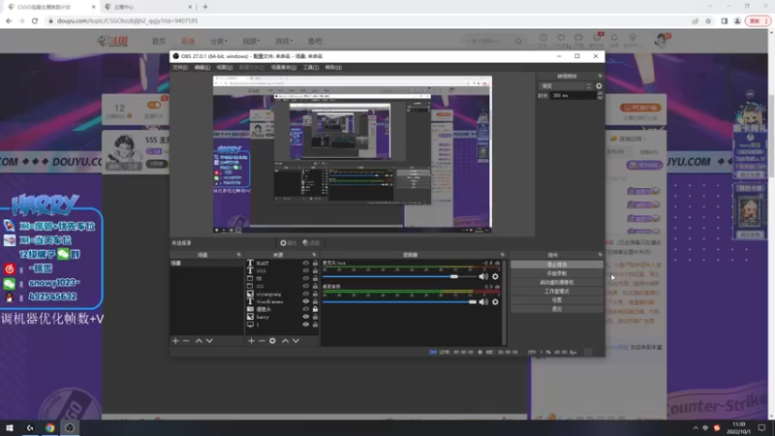
Task: Move scene down in Scenes list
Action: pyautogui.click(x=209, y=341)
